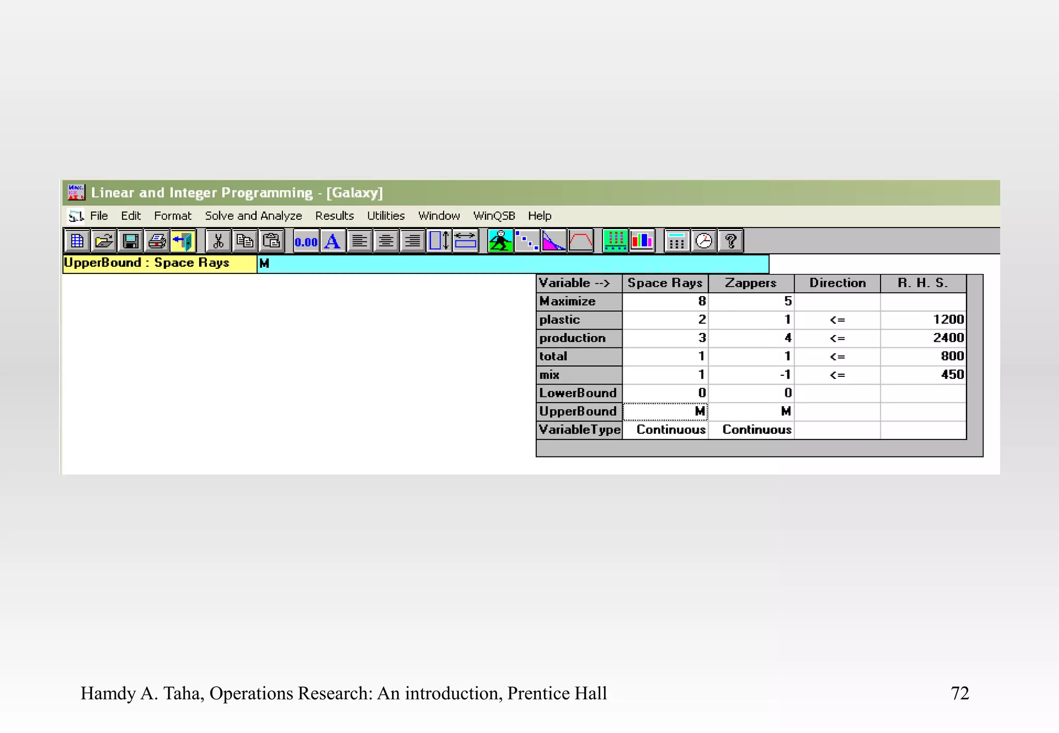The height and width of the screenshot is (733, 1059).
Task: Click the Calculator icon in toolbar
Action: (x=676, y=241)
